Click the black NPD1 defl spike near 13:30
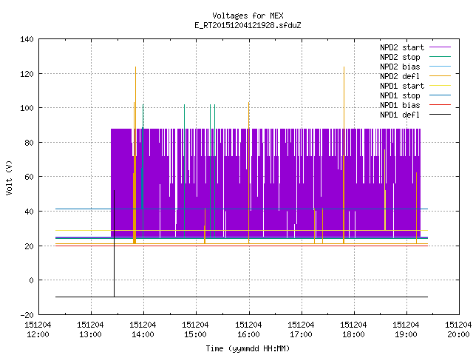Viewport: 473px width, 355px height. point(114,243)
